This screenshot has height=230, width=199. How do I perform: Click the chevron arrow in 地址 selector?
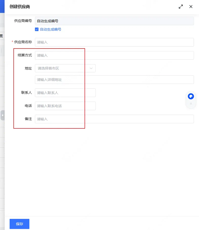pos(91,68)
